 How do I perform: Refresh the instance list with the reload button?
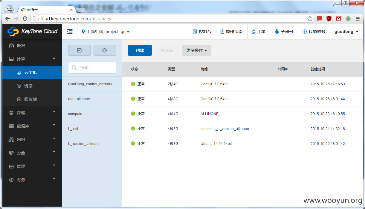(x=105, y=50)
